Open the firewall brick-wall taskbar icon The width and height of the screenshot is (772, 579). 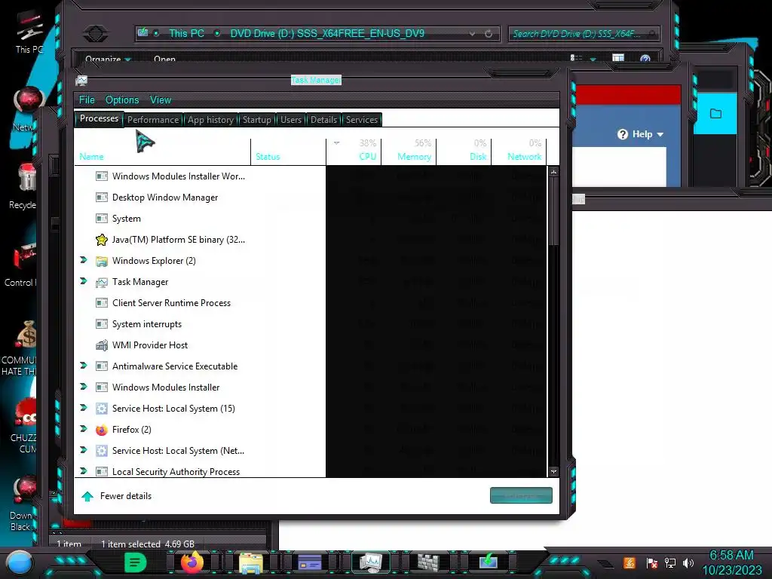(428, 562)
